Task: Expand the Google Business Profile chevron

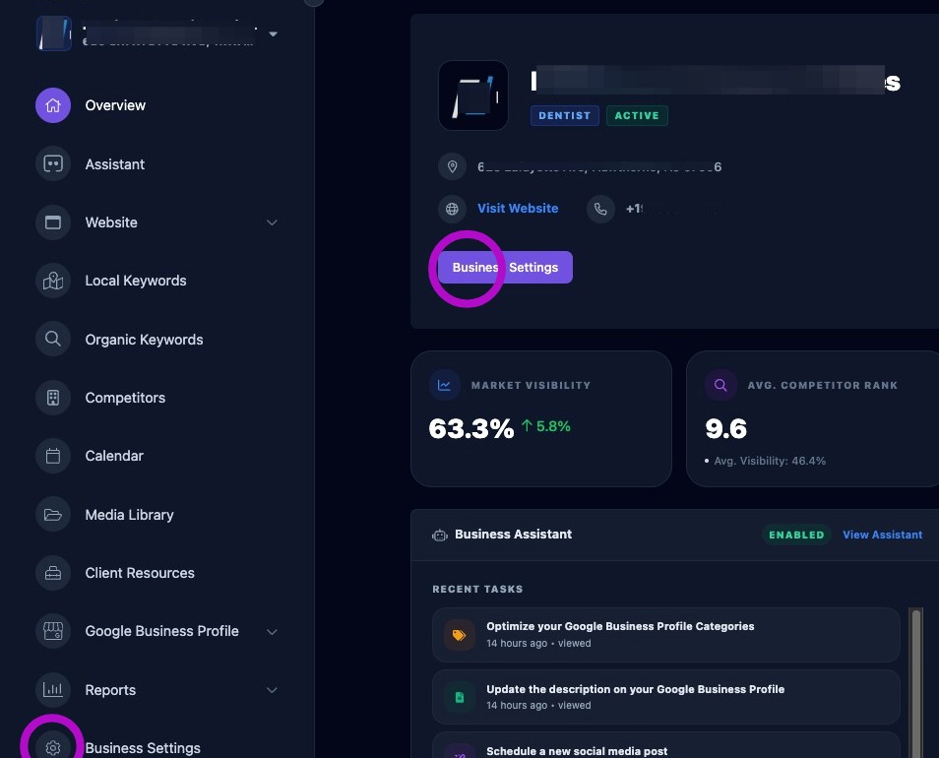Action: 272,632
